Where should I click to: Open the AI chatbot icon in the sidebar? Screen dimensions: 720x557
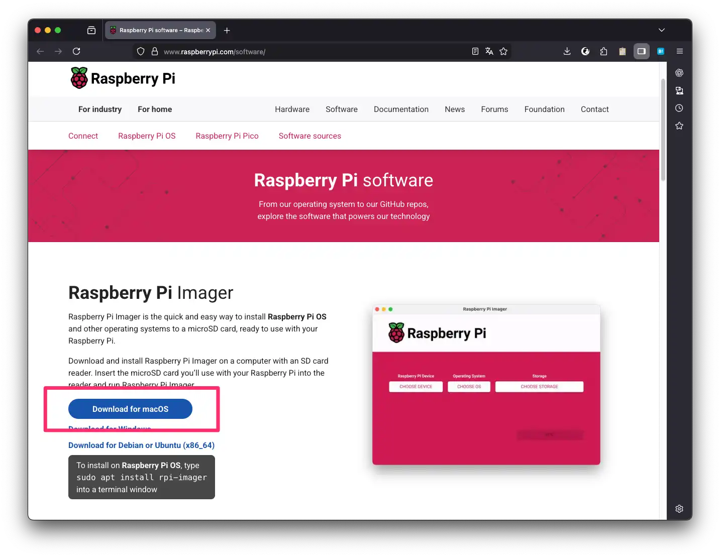click(x=679, y=73)
